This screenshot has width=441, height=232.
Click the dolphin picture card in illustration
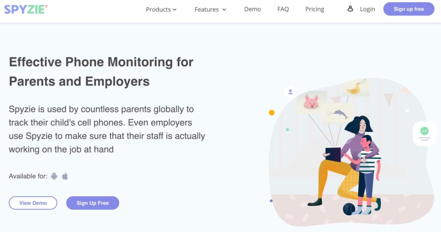pos(338,113)
